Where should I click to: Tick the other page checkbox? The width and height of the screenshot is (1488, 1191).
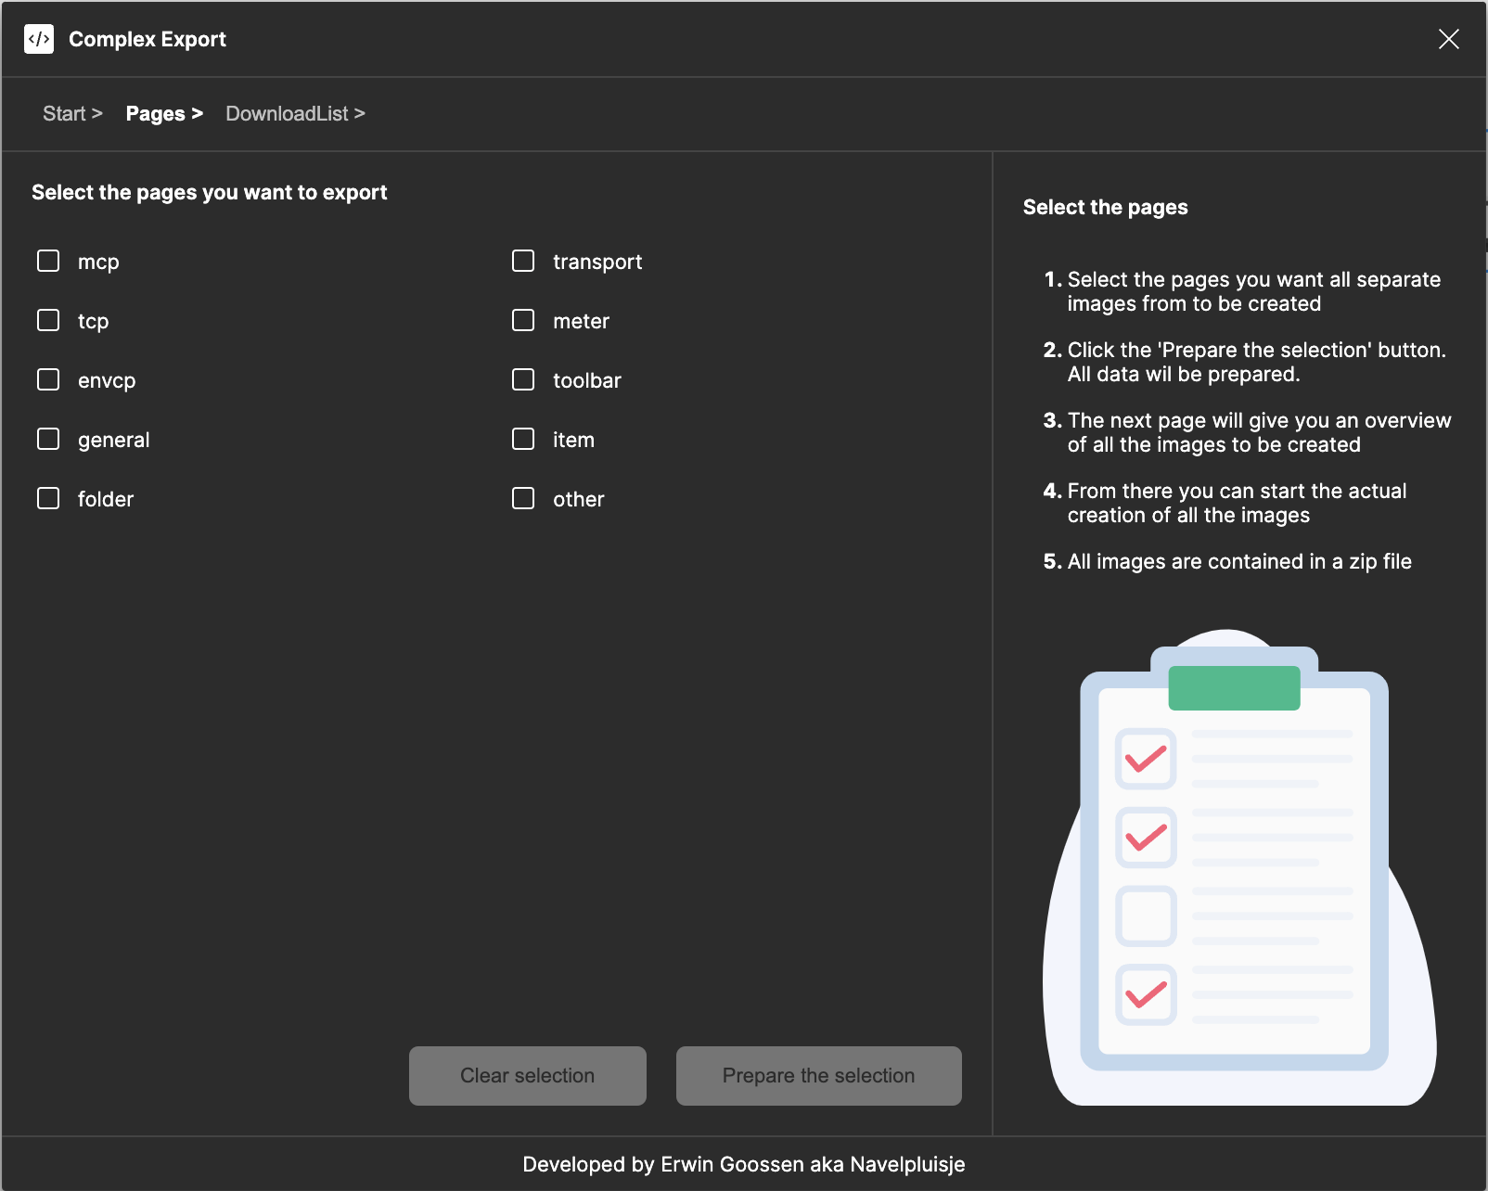point(523,498)
